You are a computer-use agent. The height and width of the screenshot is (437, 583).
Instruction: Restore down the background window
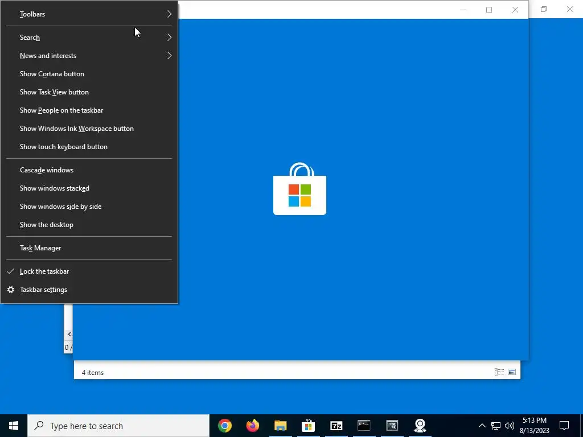[x=544, y=9]
